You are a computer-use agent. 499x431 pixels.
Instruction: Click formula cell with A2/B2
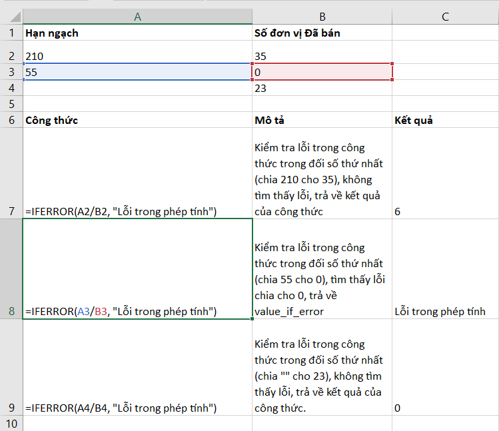pos(137,173)
